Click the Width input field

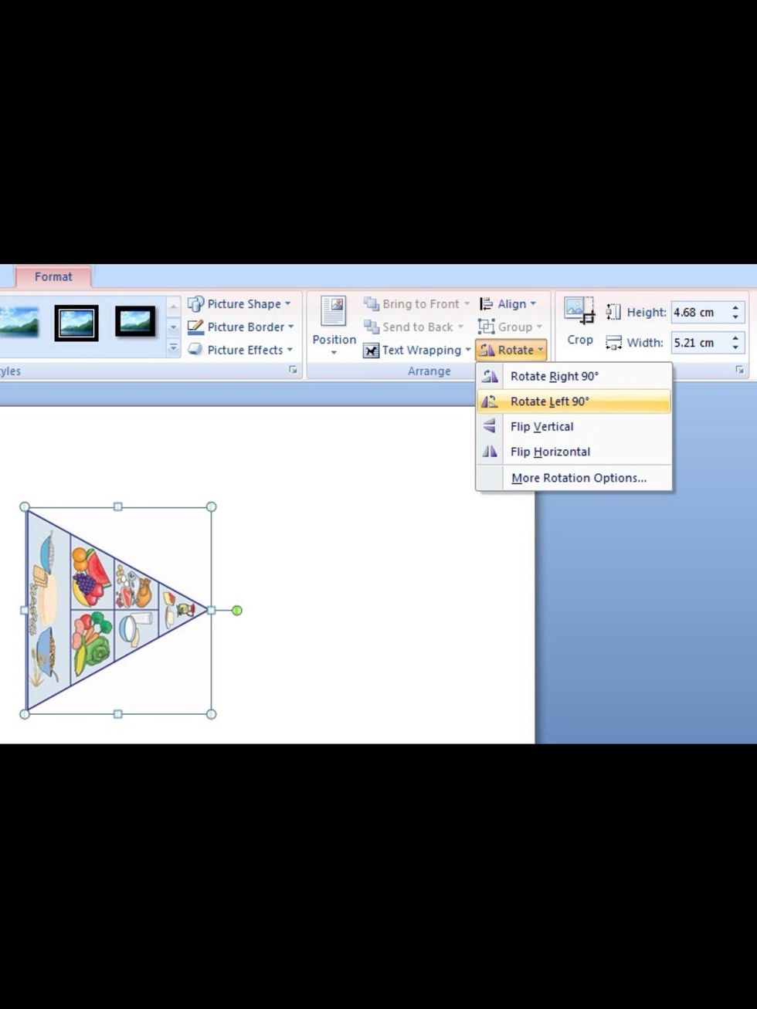point(699,343)
